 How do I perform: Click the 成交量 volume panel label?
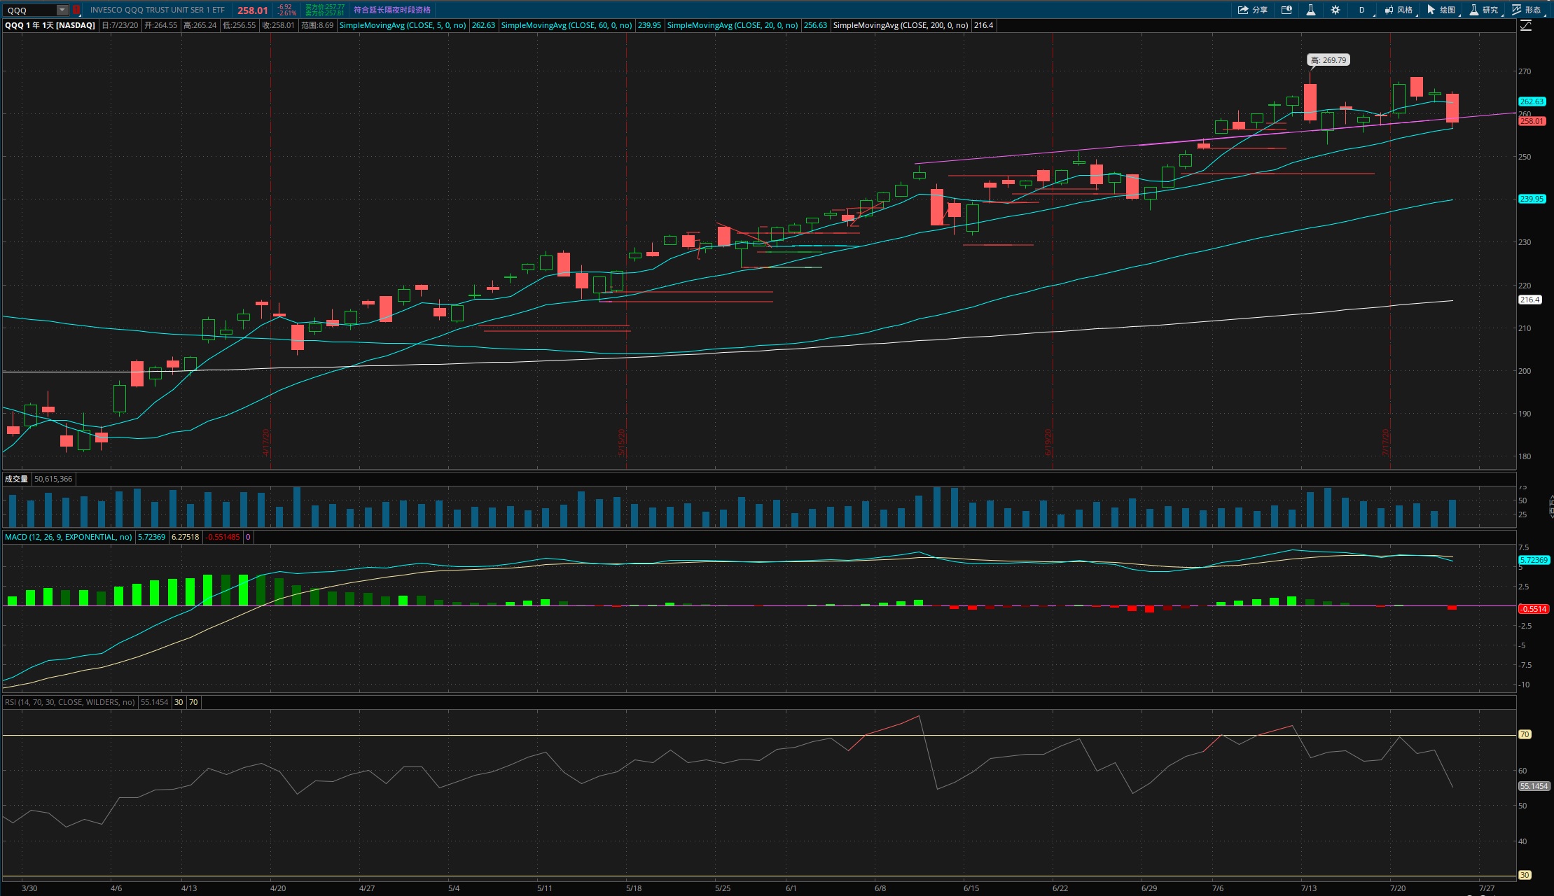(x=16, y=479)
